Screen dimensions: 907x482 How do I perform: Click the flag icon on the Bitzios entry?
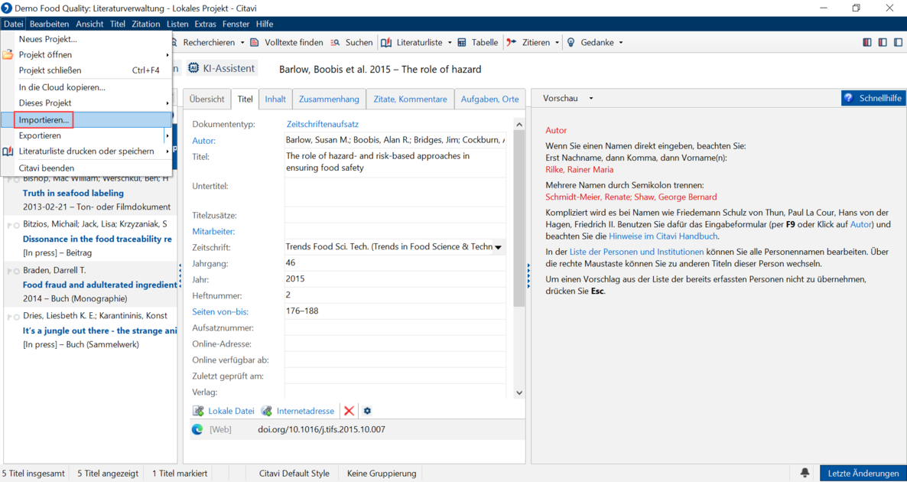[8, 225]
